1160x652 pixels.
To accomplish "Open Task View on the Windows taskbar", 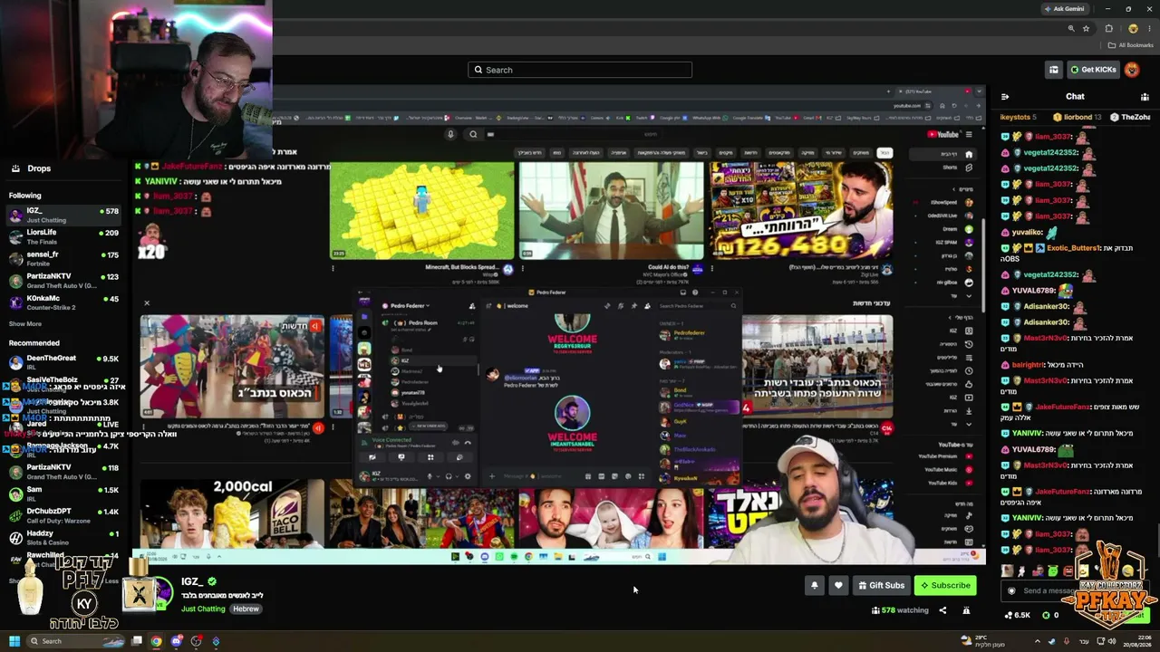I will click(x=137, y=641).
